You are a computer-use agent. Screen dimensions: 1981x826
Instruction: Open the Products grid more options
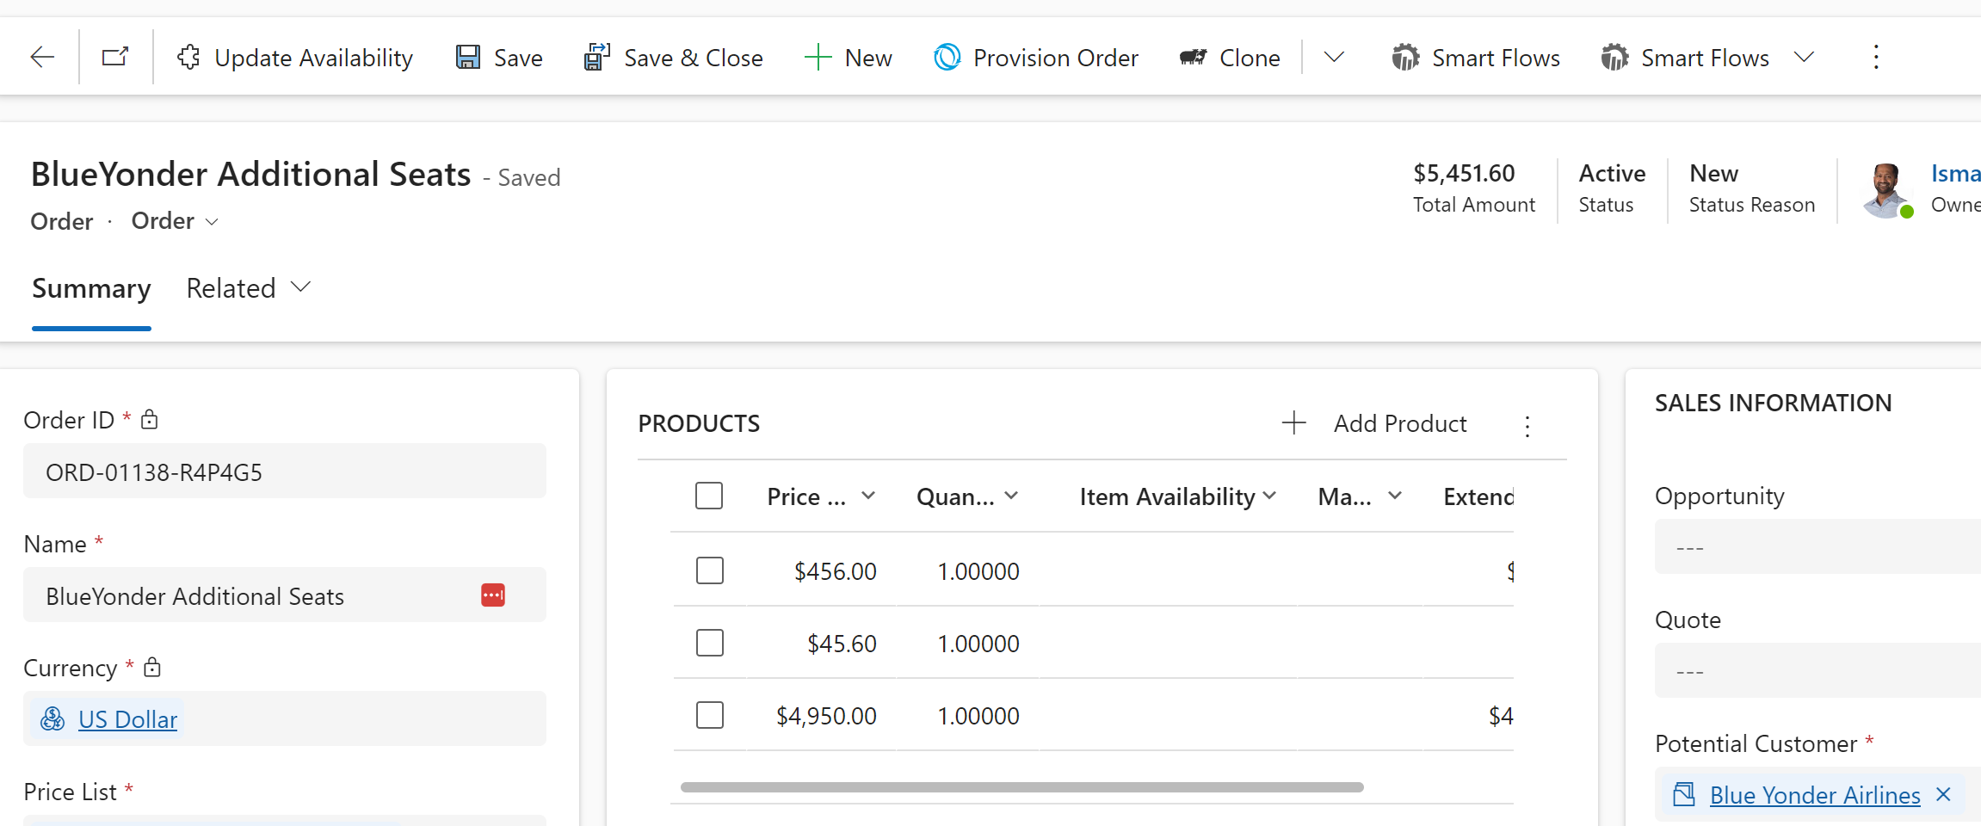[1527, 426]
